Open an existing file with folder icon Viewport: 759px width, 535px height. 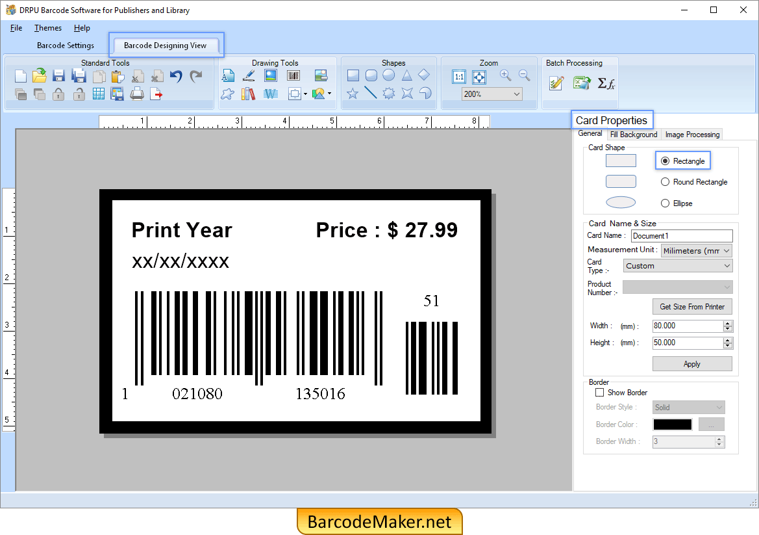pyautogui.click(x=39, y=75)
